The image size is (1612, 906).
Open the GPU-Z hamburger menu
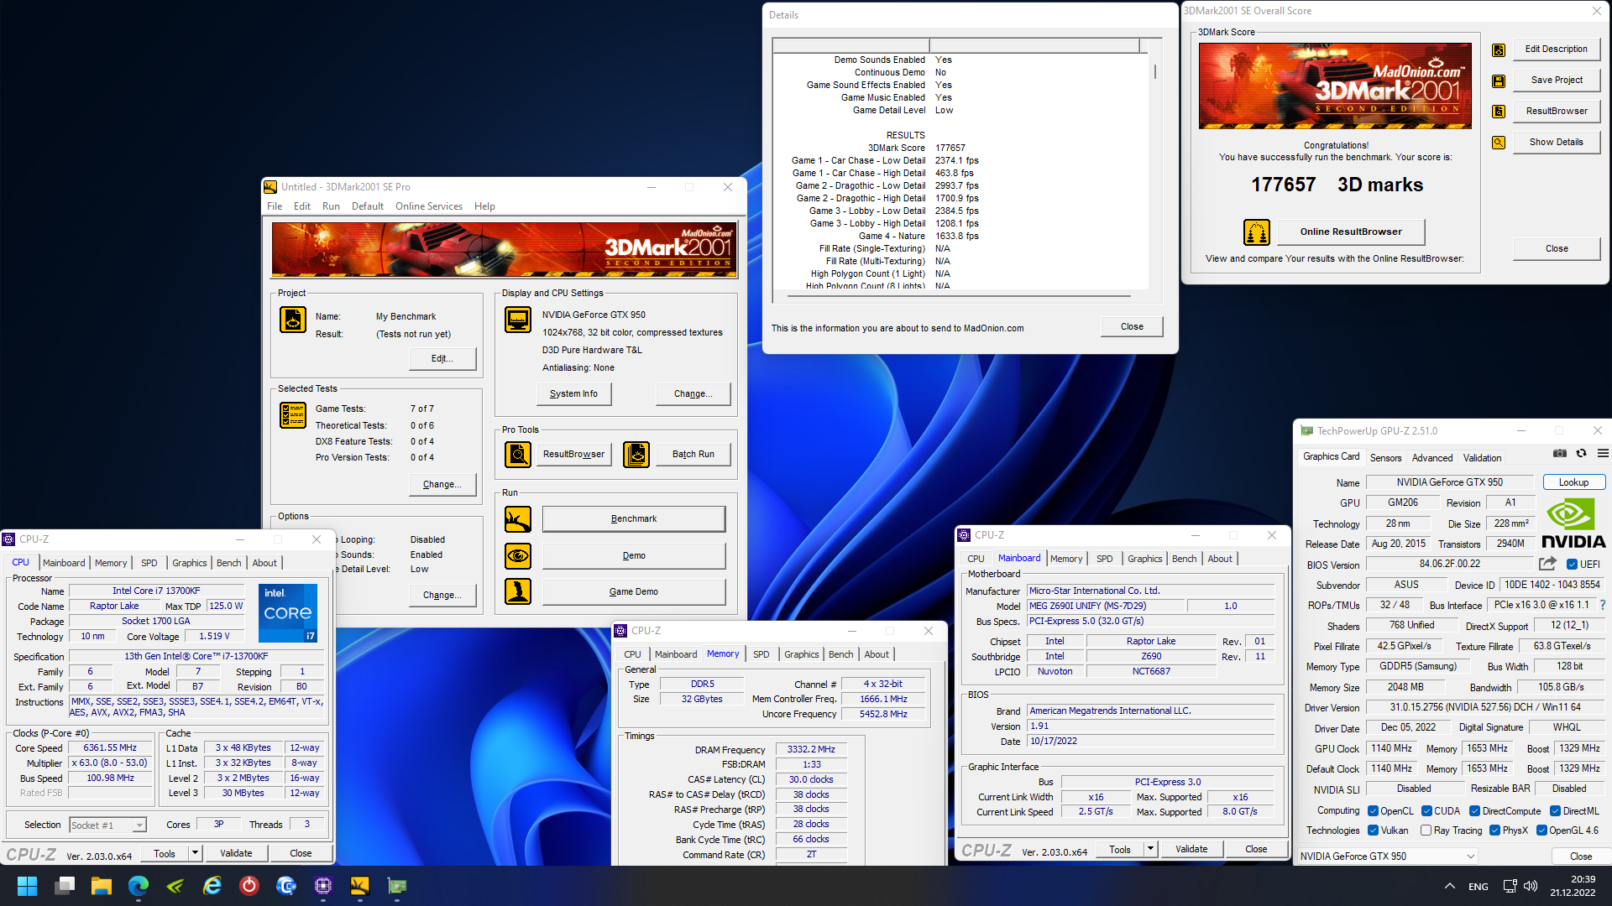pos(1603,453)
